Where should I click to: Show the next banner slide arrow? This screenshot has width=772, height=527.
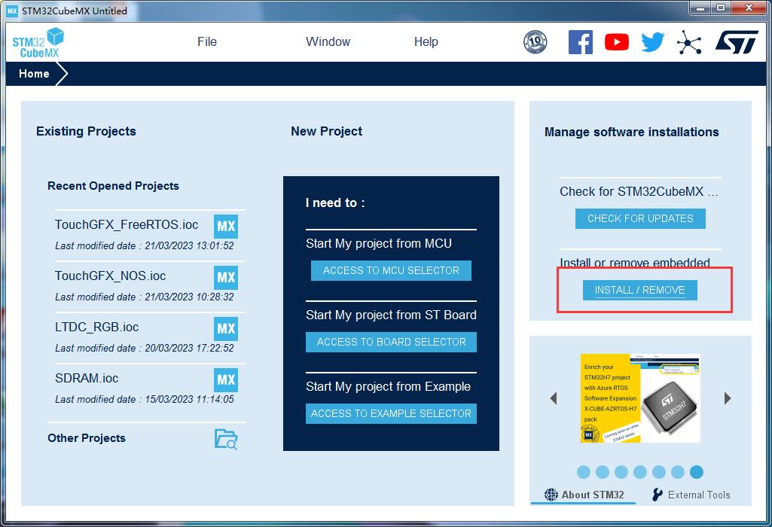[728, 398]
